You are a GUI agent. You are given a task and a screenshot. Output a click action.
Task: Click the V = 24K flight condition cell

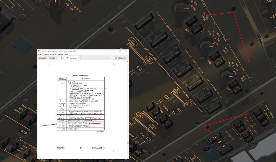62,113
